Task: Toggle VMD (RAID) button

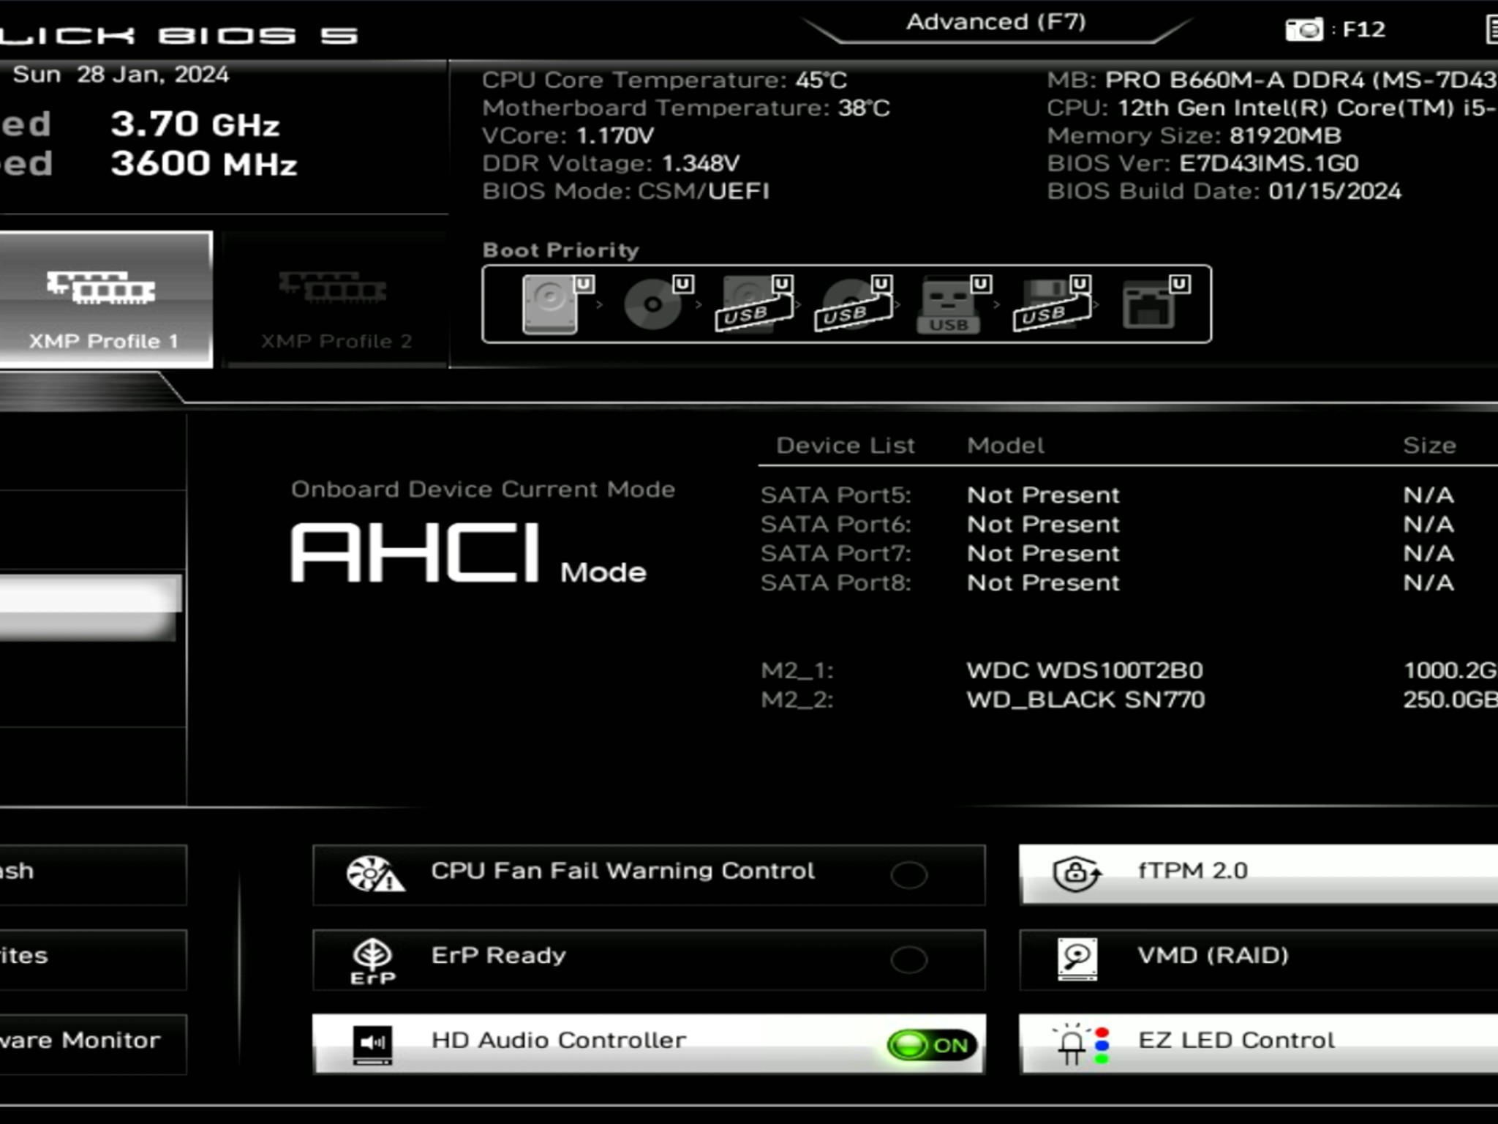Action: coord(1259,960)
